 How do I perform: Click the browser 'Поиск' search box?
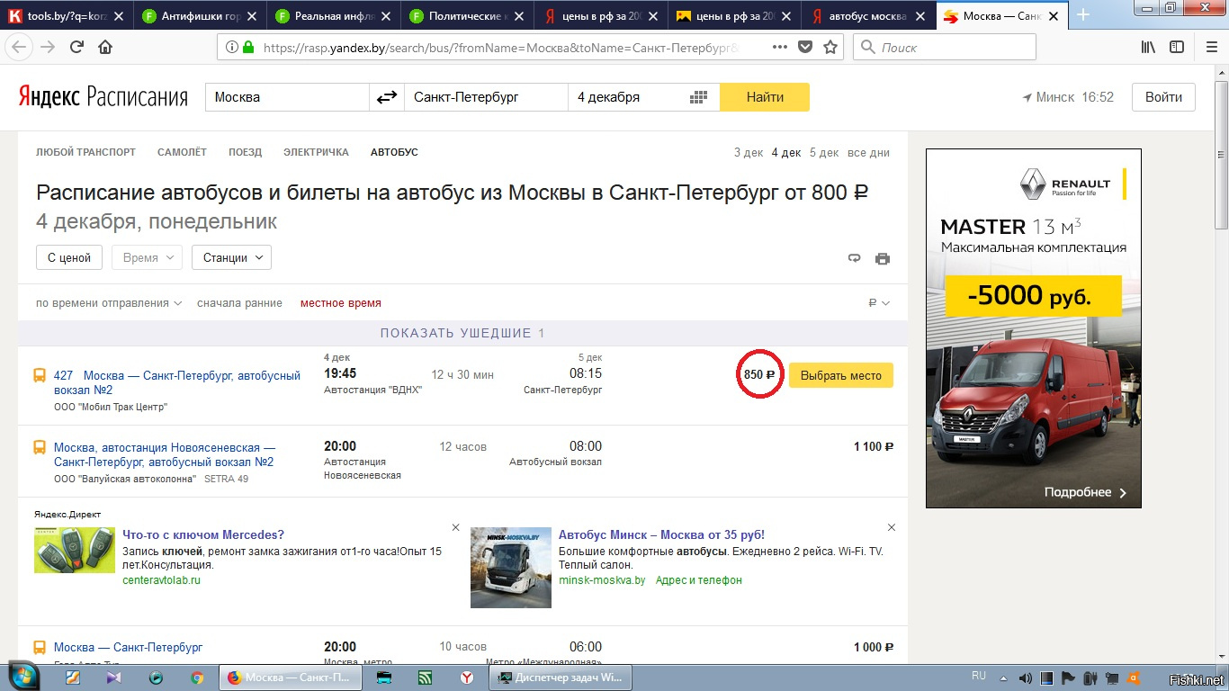click(x=944, y=47)
